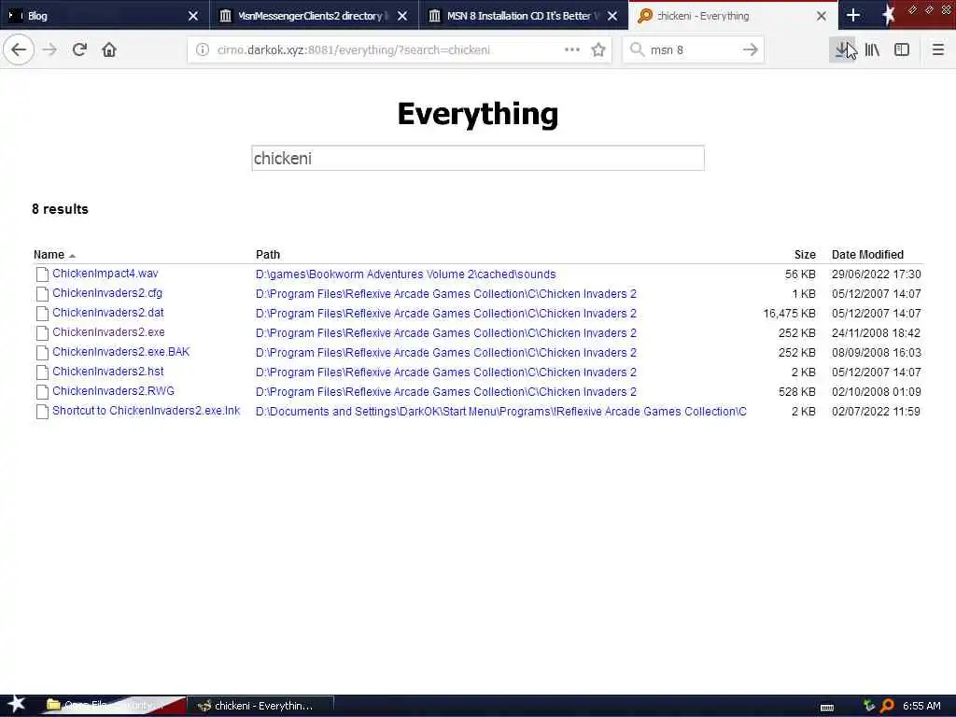
Task: Click the Everything magnifier tray icon
Action: coord(888,706)
